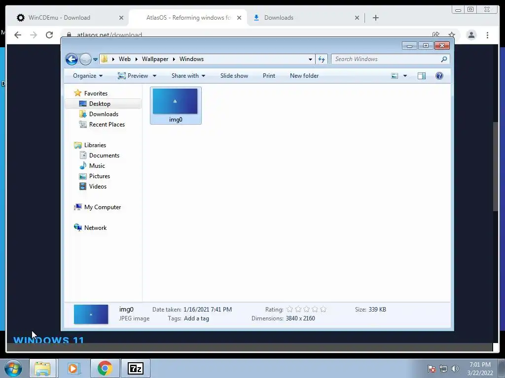Screen dimensions: 505x378
Task: Select the Wallpaper breadcrumb segment
Action: coord(155,59)
